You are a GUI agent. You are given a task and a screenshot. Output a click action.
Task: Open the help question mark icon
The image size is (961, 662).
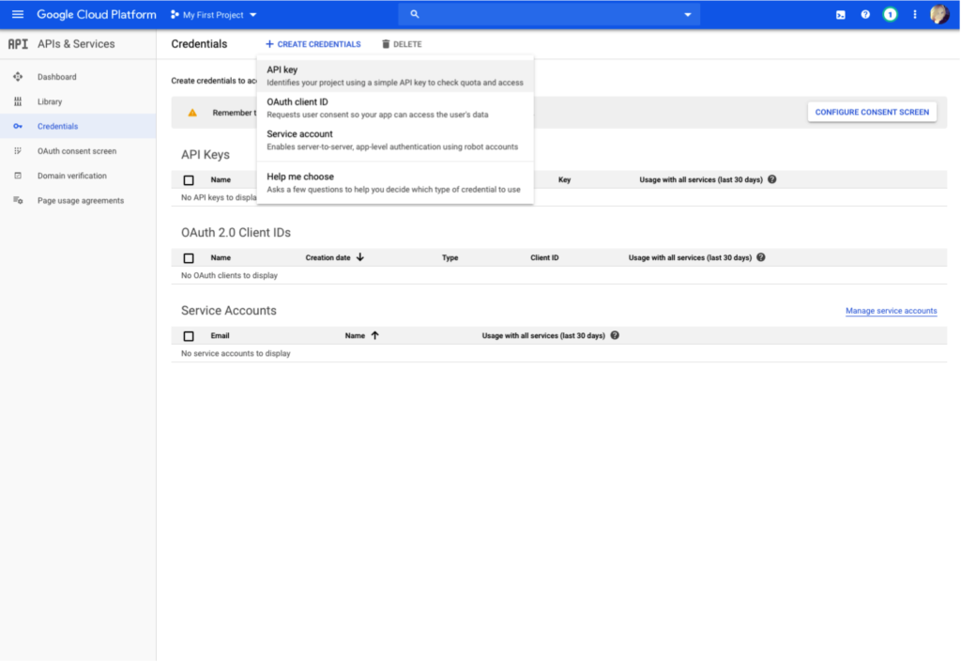pos(865,15)
